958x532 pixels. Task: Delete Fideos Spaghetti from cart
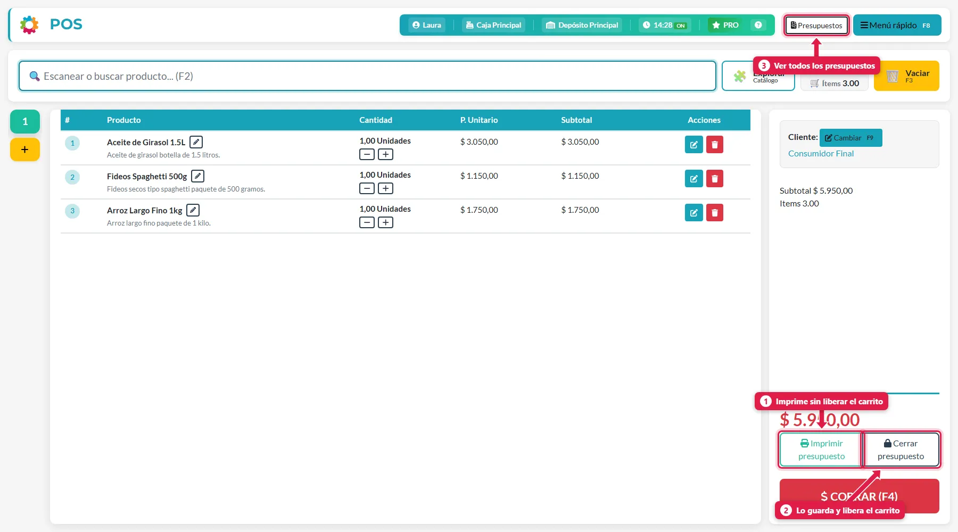(x=715, y=179)
